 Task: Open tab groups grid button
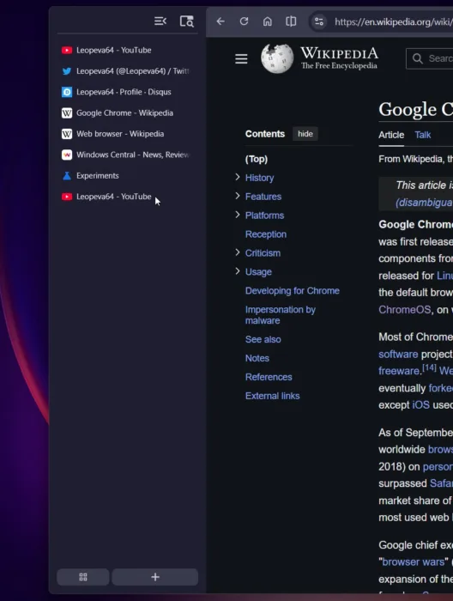tap(83, 577)
